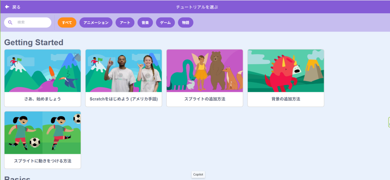Click the magnifying glass search icon

click(10, 23)
